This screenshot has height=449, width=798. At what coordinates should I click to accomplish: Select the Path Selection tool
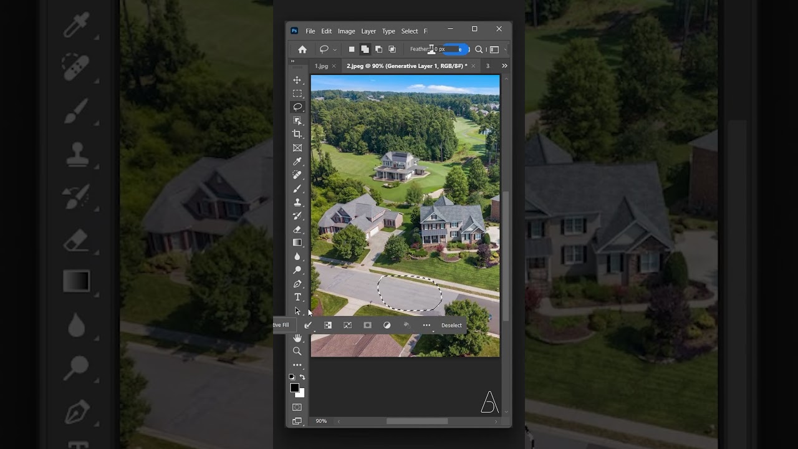(297, 311)
